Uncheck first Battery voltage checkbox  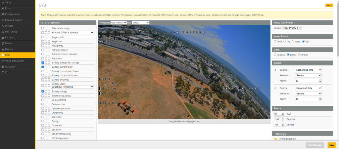point(43,91)
